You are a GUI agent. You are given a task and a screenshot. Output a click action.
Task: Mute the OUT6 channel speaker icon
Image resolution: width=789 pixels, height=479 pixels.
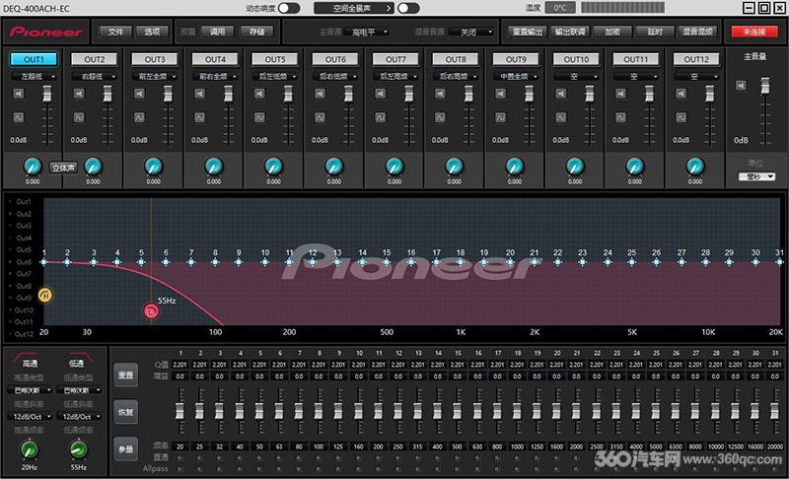[320, 94]
